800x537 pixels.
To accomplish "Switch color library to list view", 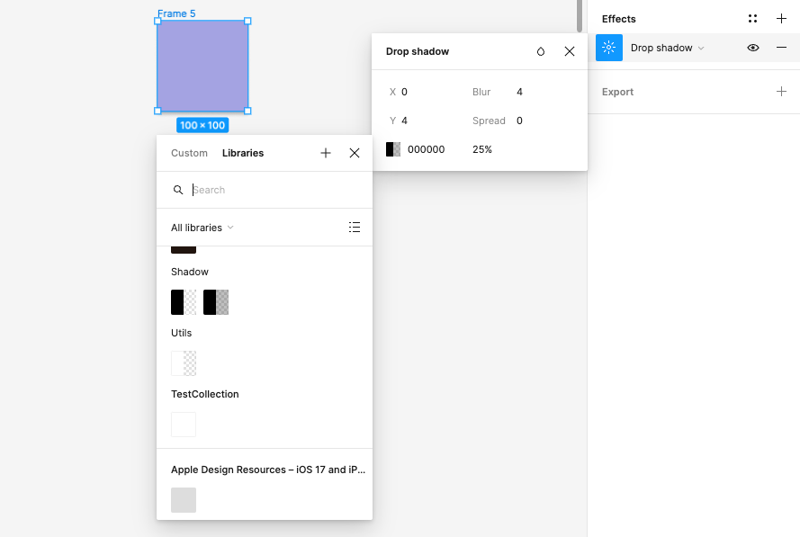I will [x=355, y=228].
